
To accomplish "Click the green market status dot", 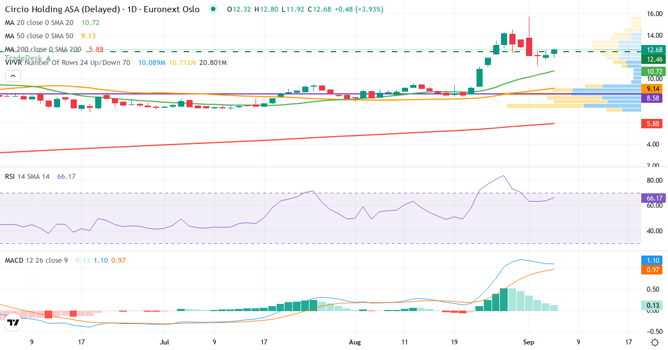I will 212,9.
